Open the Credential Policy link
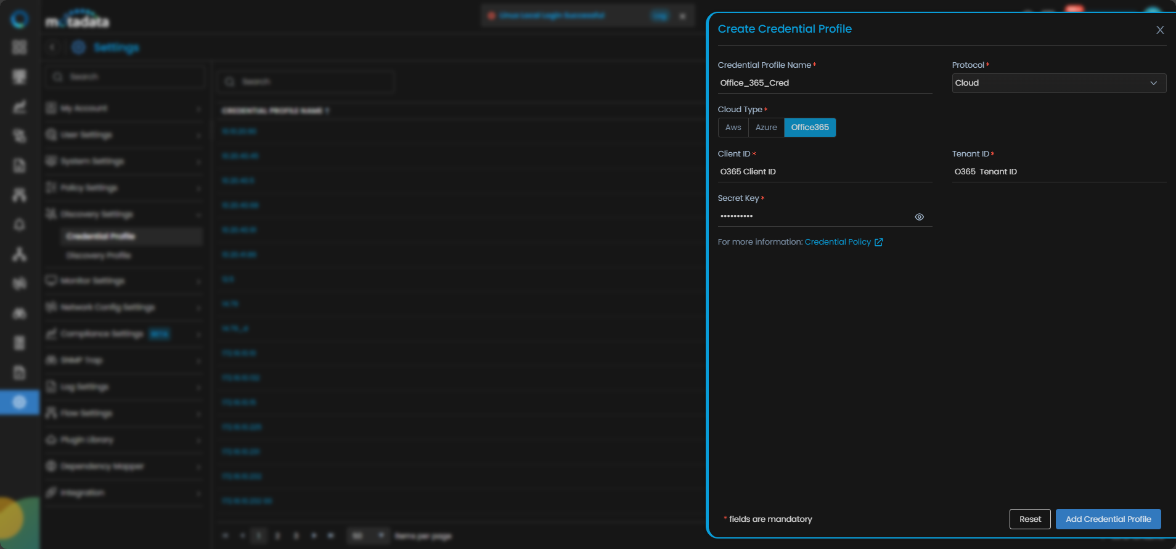1176x549 pixels. click(838, 242)
